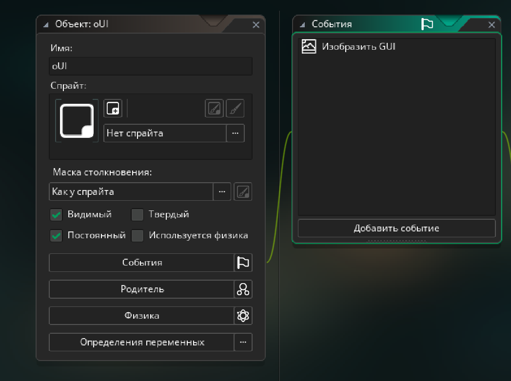Click the Имя input field with oUI

coord(150,66)
